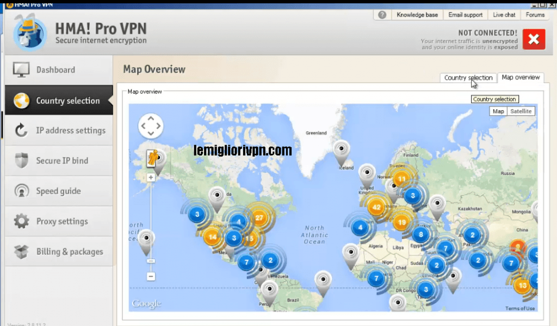Click the grey pin near Brazil's coast
The width and height of the screenshot is (557, 326).
[x=323, y=284]
